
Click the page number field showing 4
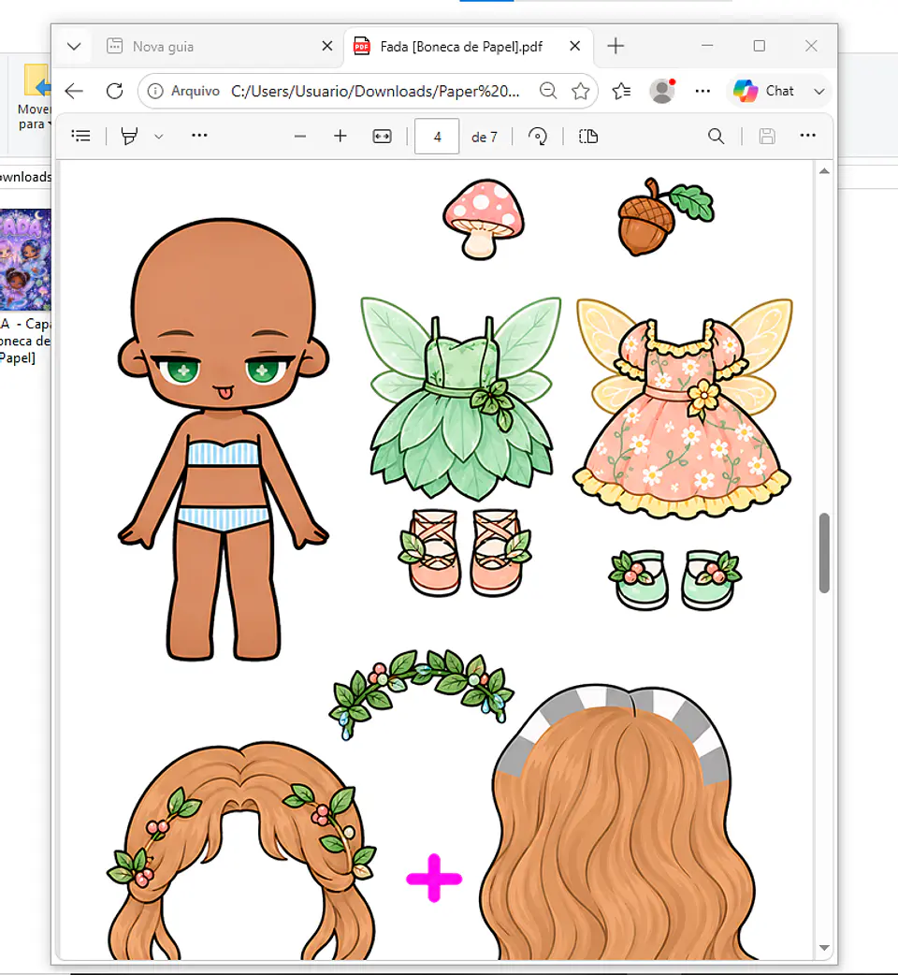437,137
